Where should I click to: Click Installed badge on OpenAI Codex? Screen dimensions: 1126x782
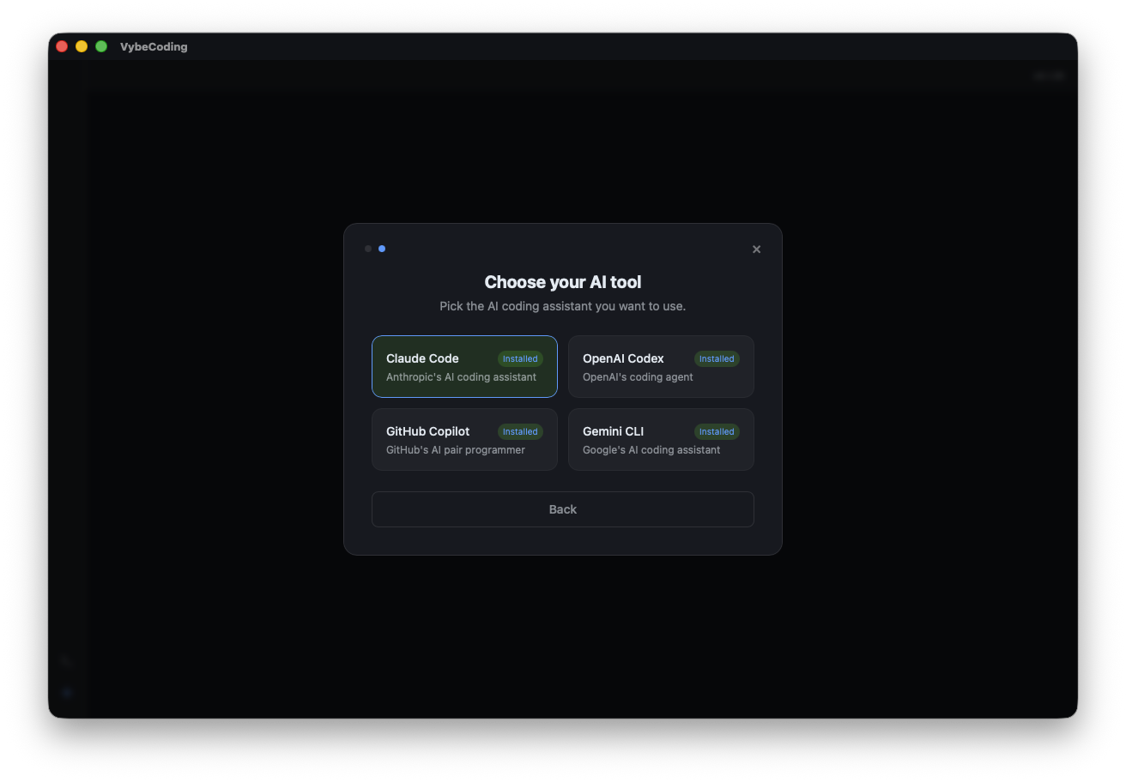717,358
